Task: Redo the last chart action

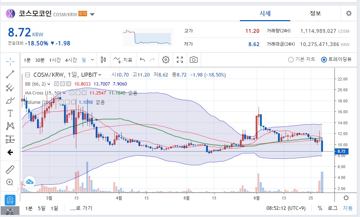Action: pos(152,60)
